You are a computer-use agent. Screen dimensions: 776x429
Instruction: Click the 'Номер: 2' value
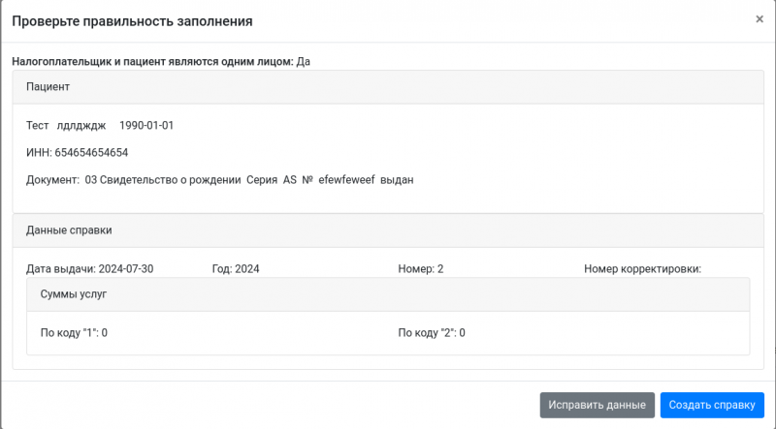420,268
